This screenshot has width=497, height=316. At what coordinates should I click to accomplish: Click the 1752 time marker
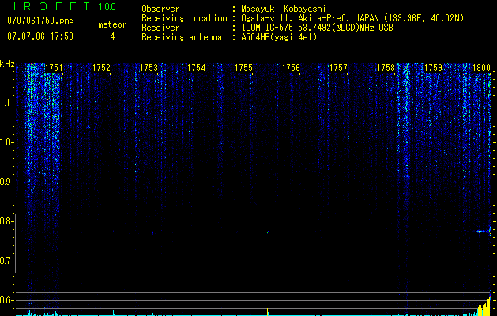(x=101, y=68)
